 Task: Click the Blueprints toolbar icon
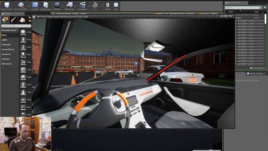(70, 6)
